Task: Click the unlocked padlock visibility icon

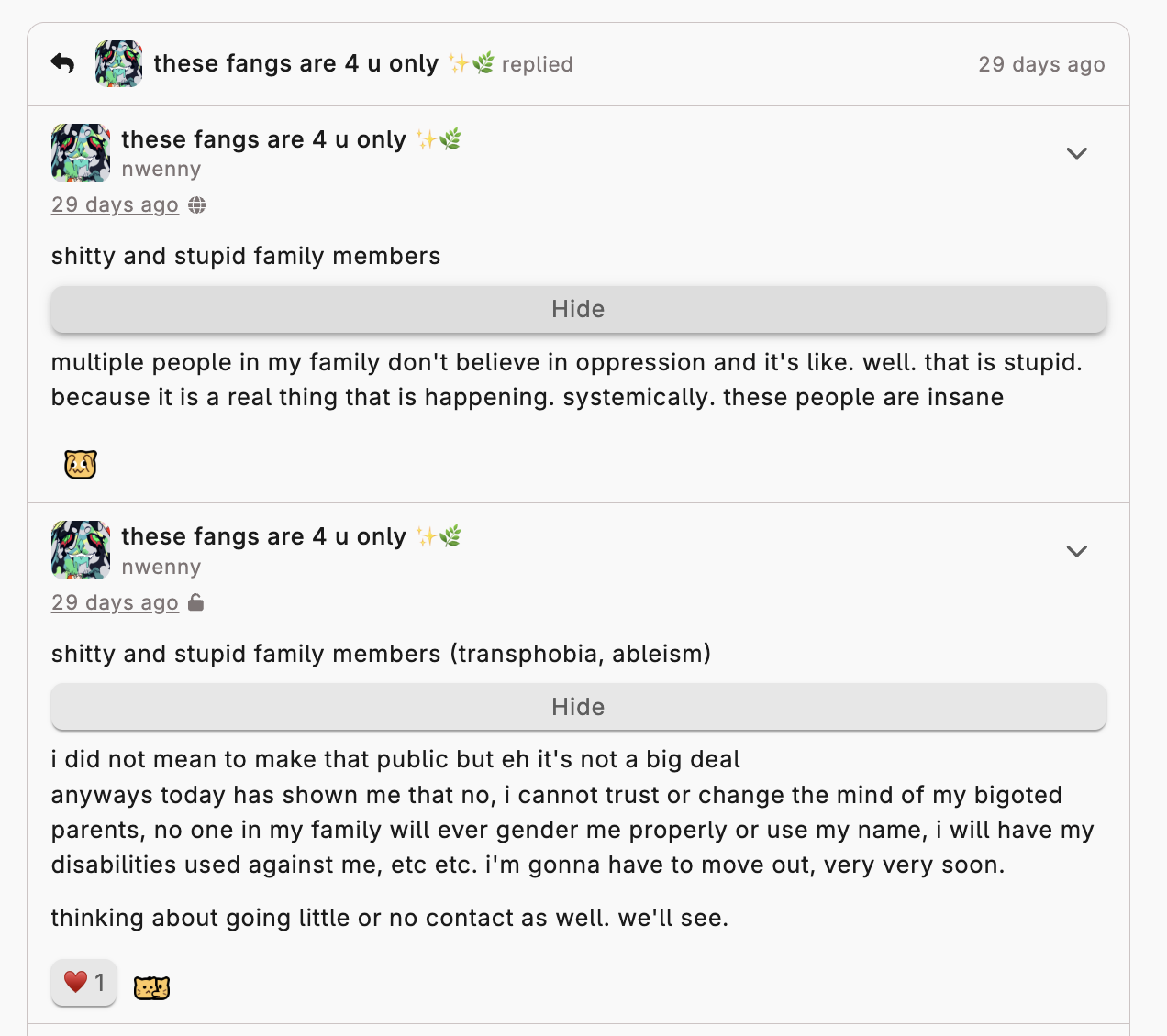Action: coord(195,602)
